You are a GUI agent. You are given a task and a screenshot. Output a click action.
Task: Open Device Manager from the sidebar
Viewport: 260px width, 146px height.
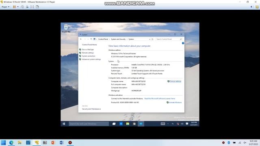[x=88, y=49]
